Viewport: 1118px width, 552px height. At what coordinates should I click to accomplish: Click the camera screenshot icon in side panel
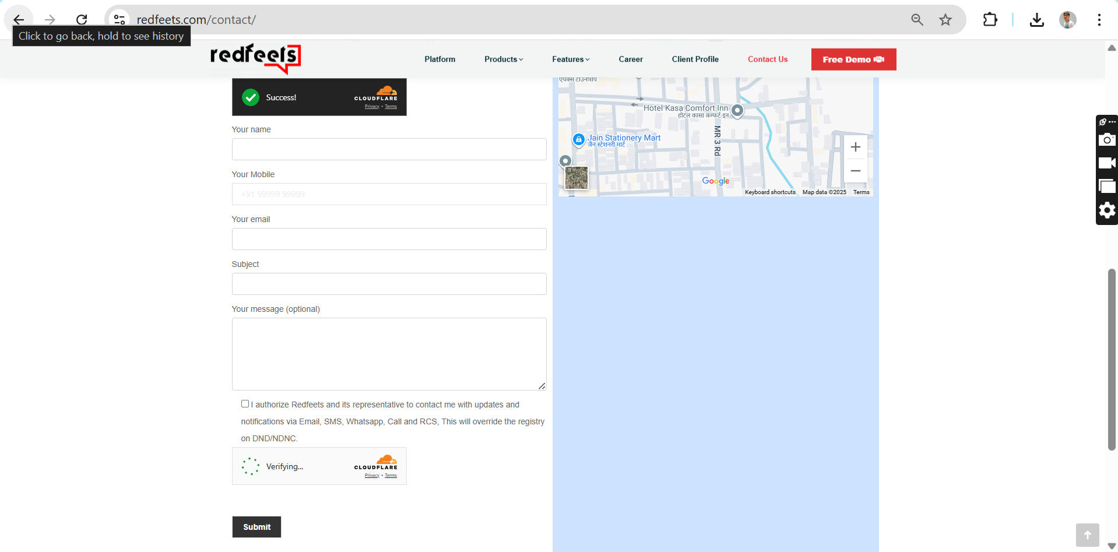tap(1106, 140)
